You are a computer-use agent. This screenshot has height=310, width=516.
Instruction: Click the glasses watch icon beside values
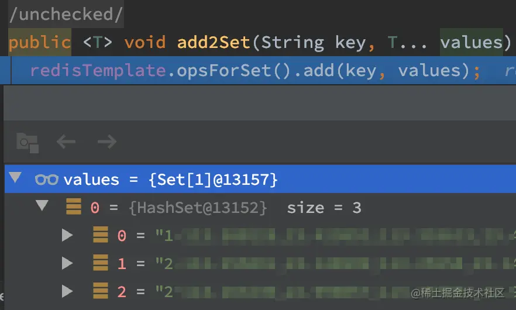coord(47,180)
